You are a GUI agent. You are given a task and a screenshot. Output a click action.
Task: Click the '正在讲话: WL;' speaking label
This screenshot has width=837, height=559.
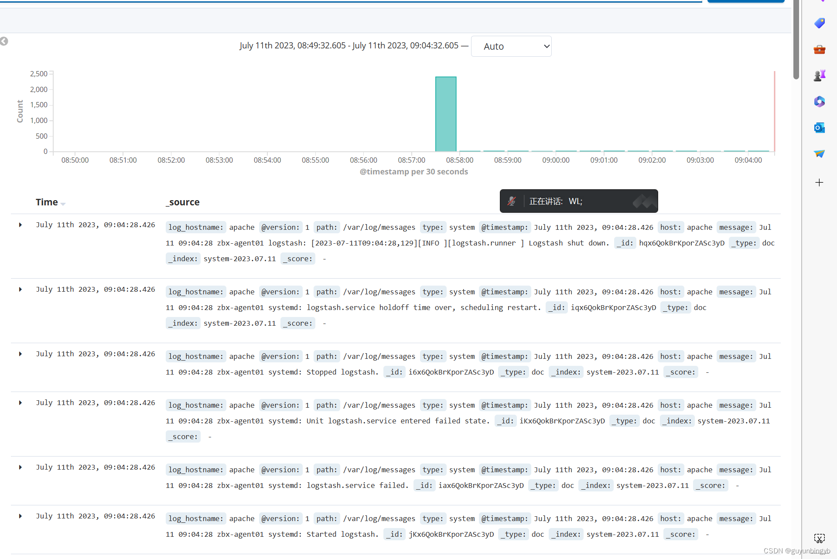556,201
